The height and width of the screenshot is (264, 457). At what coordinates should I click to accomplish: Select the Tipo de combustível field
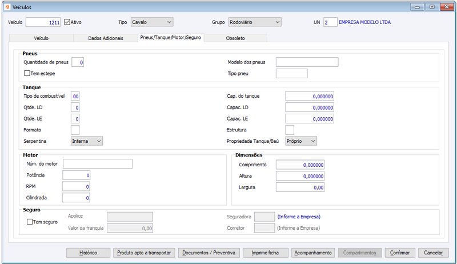(75, 96)
